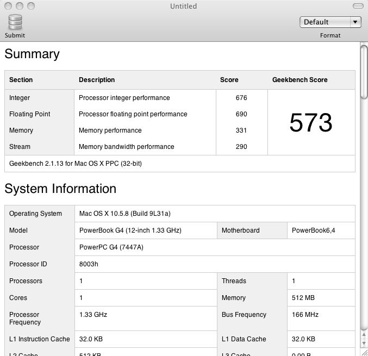Open the Default format dropdown
The image size is (368, 356).
(330, 22)
